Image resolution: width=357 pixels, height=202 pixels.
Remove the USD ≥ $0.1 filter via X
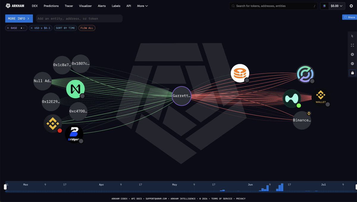click(x=32, y=28)
